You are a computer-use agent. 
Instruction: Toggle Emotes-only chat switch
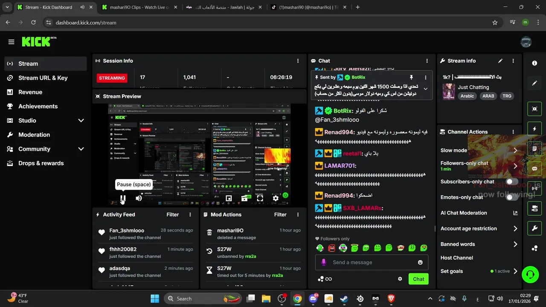512,197
